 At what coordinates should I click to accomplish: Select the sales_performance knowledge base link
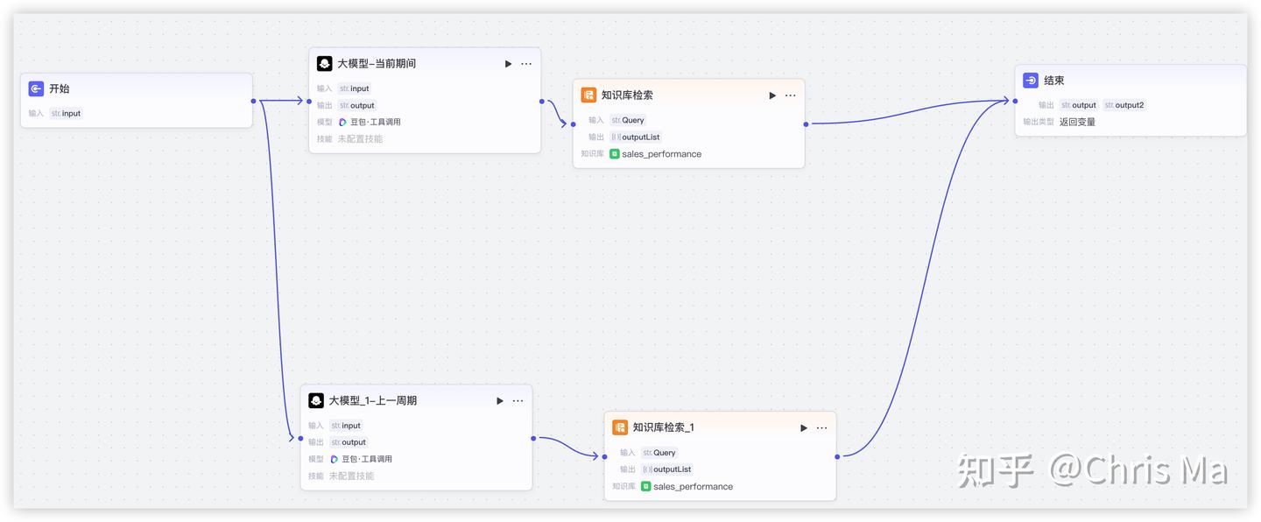tap(661, 153)
